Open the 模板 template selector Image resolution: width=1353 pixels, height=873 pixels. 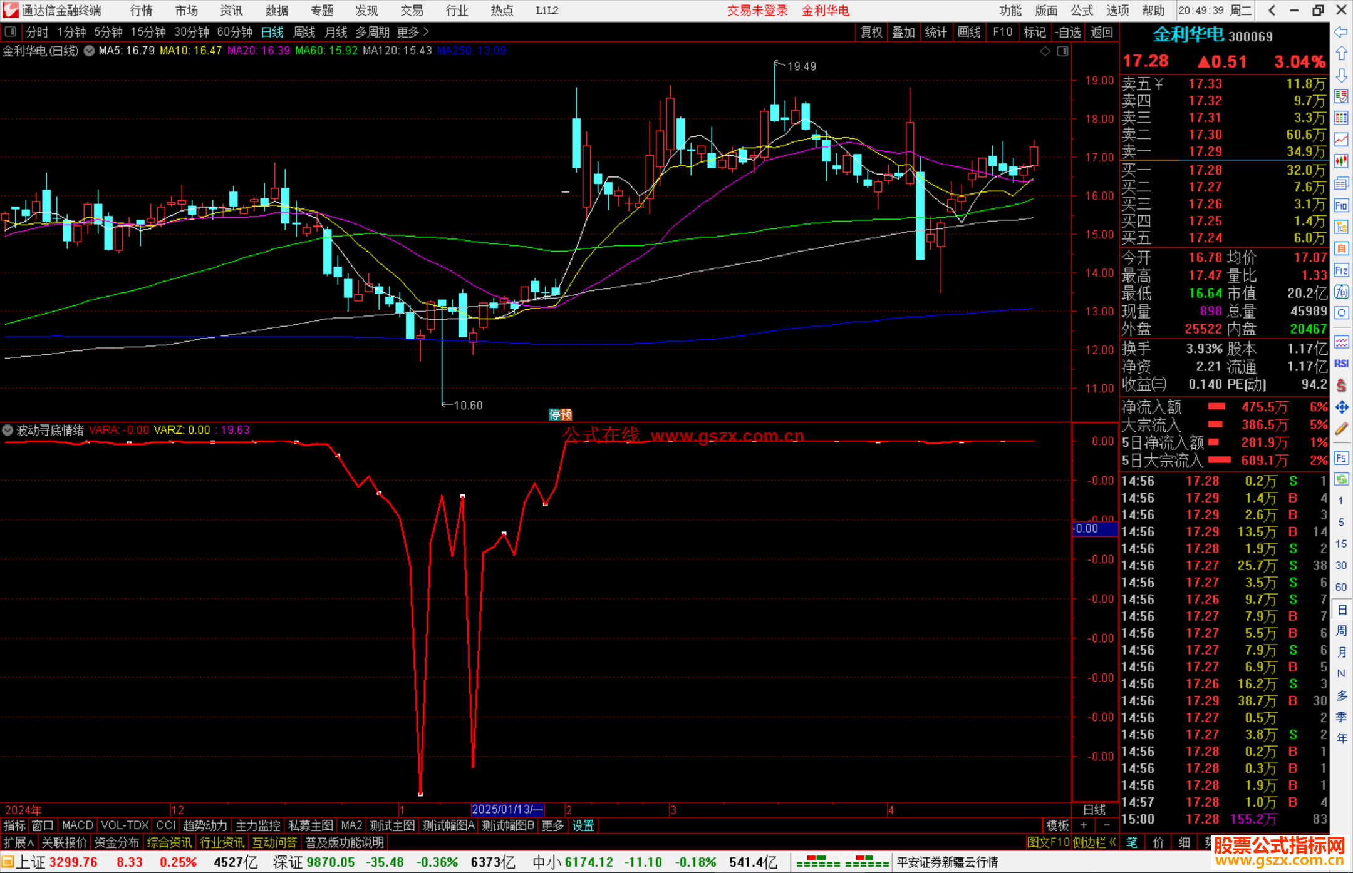(1057, 825)
